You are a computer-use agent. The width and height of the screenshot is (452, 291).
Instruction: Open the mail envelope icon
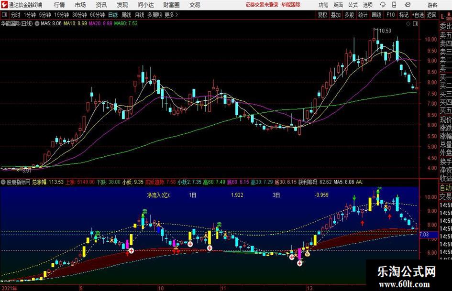tap(408, 5)
